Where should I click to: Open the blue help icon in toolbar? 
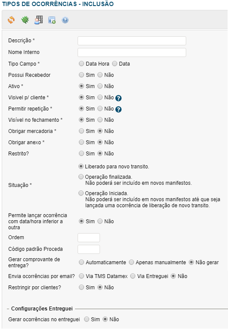pos(65,20)
